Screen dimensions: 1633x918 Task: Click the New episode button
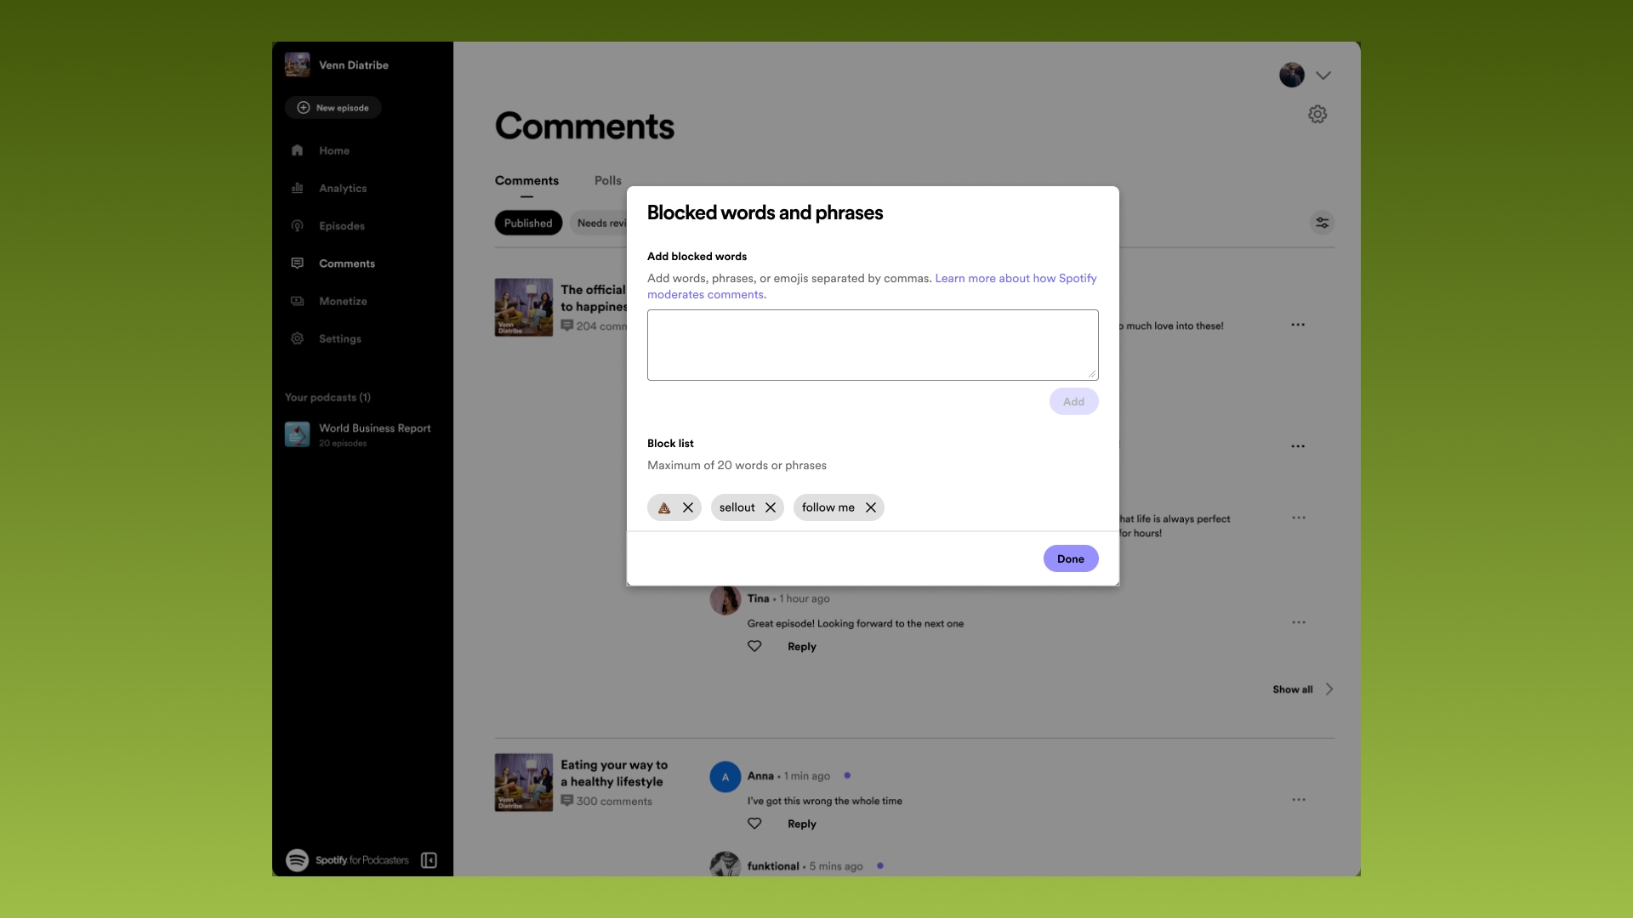click(333, 108)
